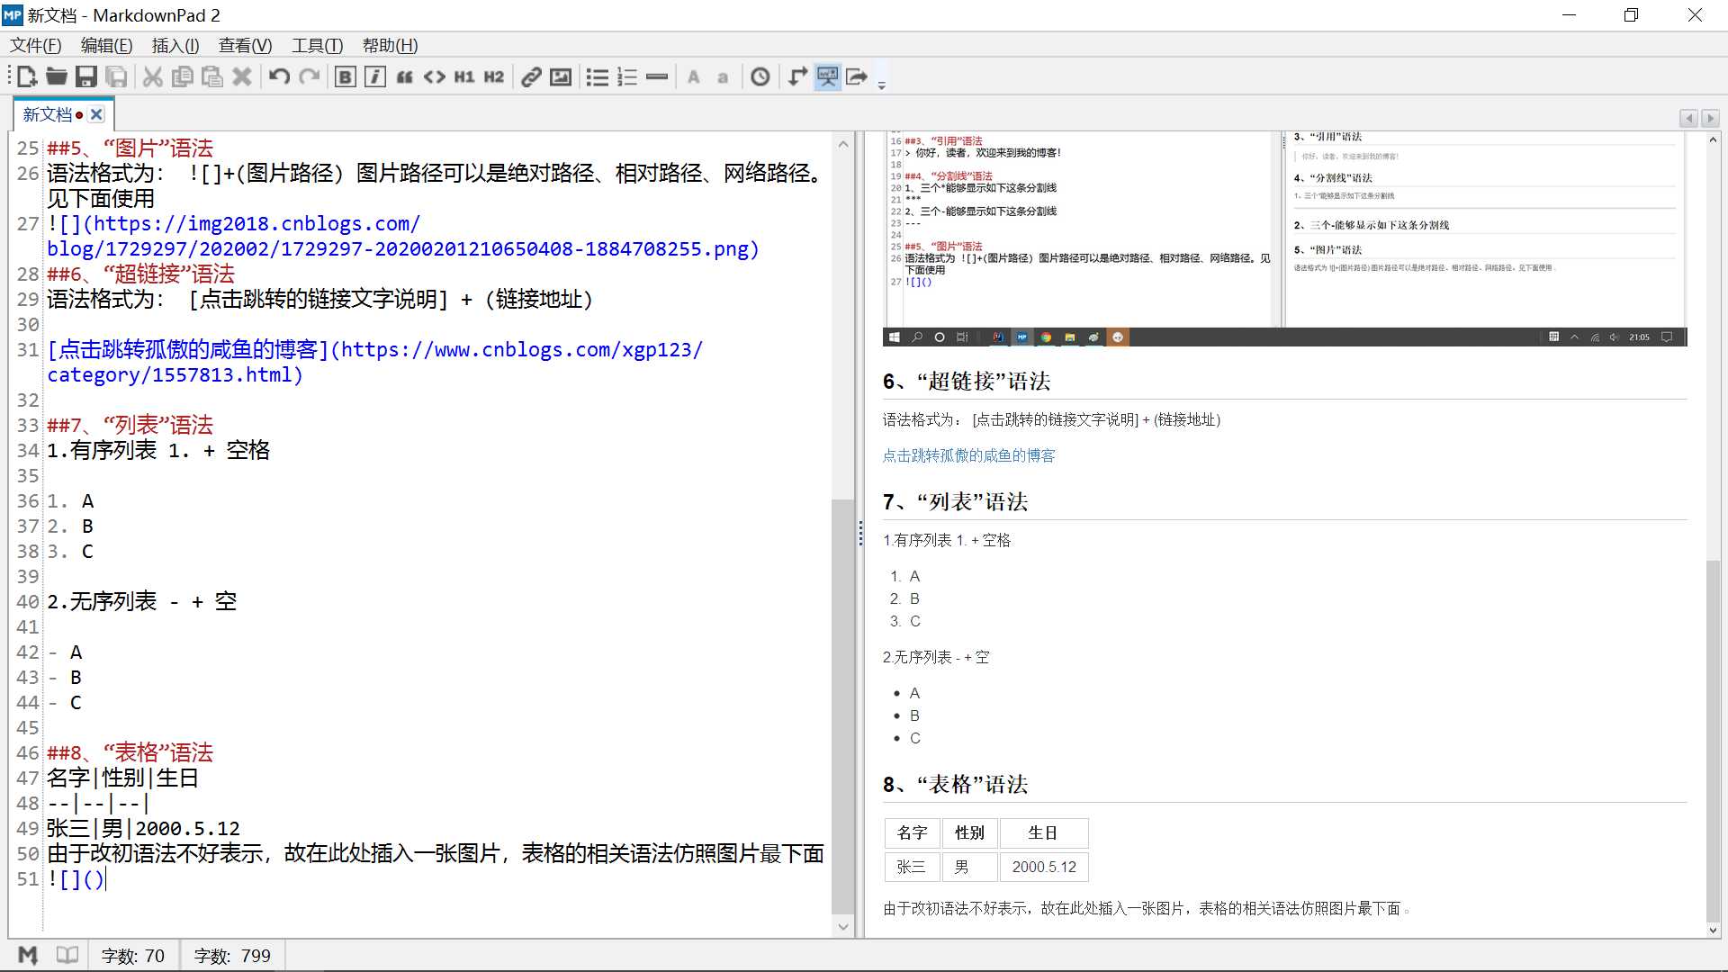Click the embedded screenshot image in preview
The width and height of the screenshot is (1728, 972).
coord(1284,238)
